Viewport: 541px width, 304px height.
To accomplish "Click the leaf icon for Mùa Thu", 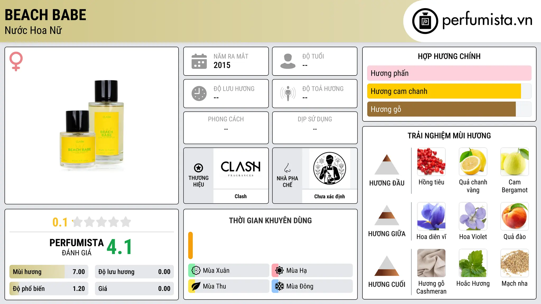I will (196, 286).
